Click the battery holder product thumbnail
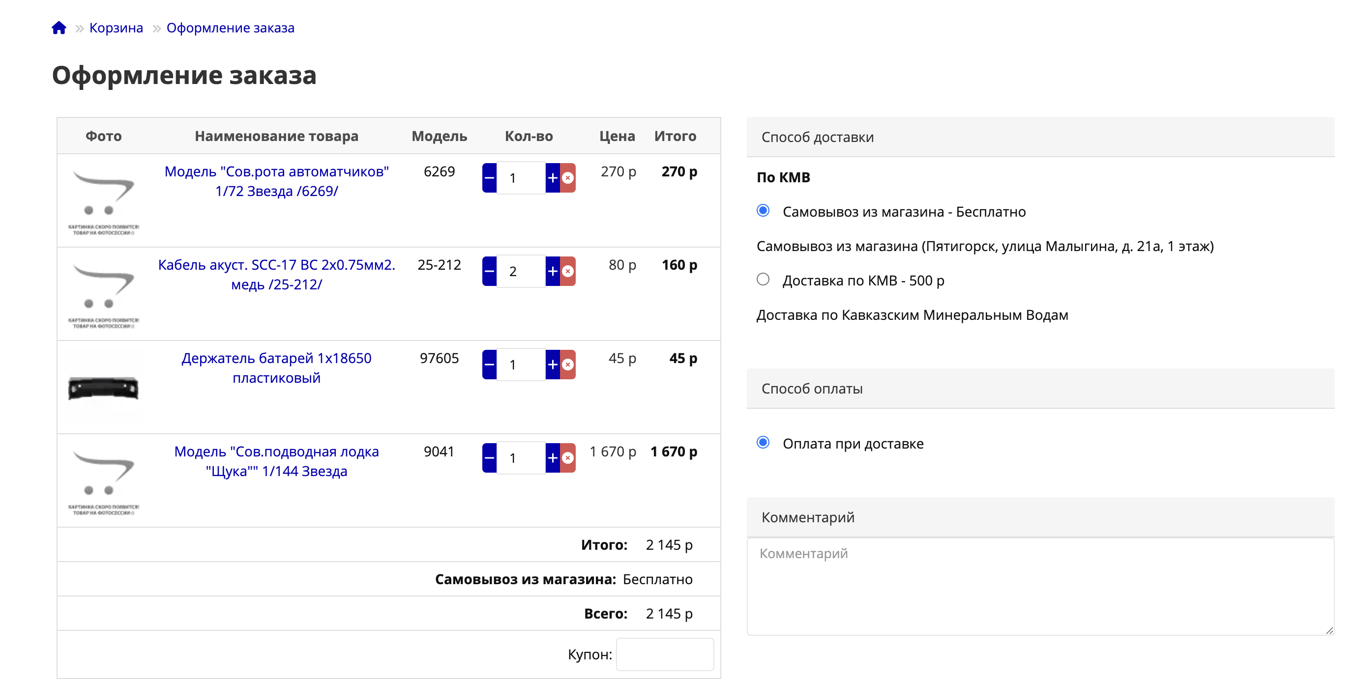This screenshot has height=679, width=1355. [103, 388]
